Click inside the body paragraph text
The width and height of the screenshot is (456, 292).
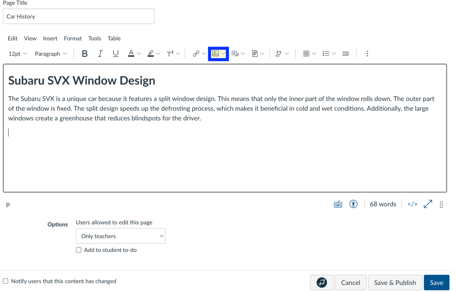tap(221, 109)
